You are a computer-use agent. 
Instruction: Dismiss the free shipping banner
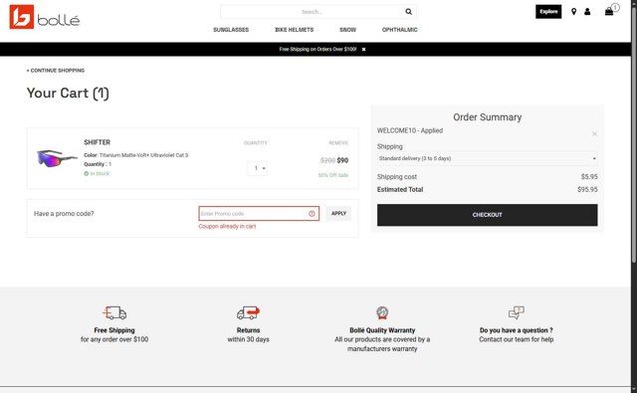(363, 49)
